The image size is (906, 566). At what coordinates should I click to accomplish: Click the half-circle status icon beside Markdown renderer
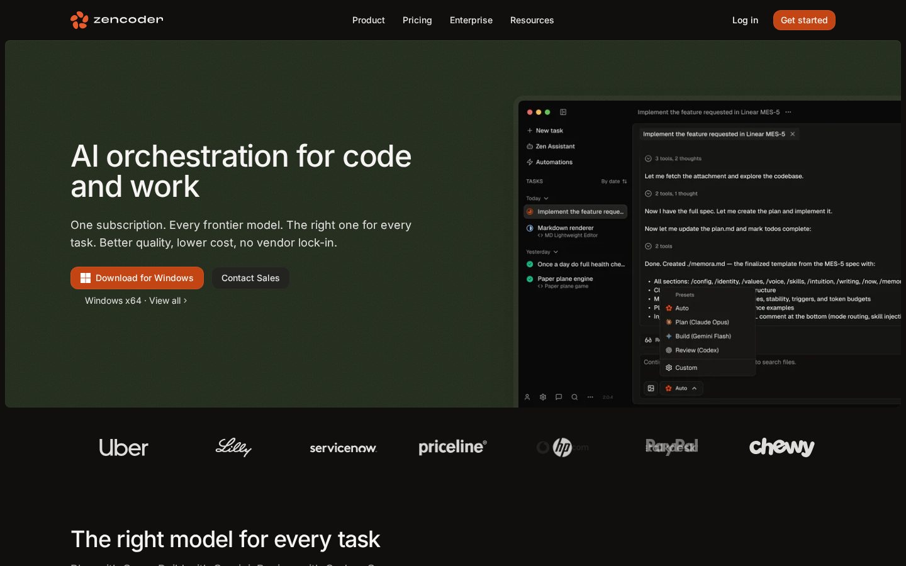(x=530, y=228)
